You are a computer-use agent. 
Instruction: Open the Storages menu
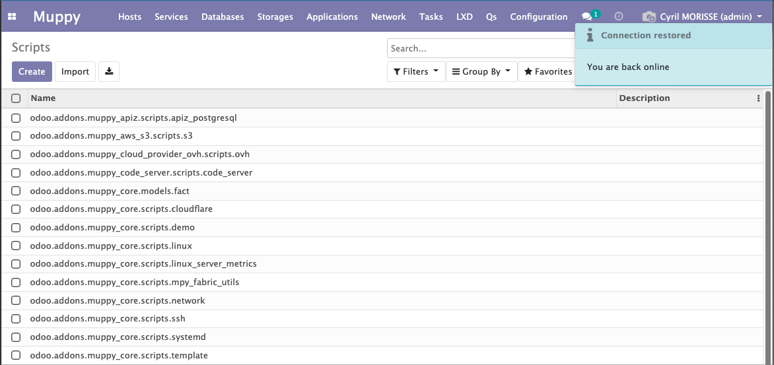(x=275, y=17)
